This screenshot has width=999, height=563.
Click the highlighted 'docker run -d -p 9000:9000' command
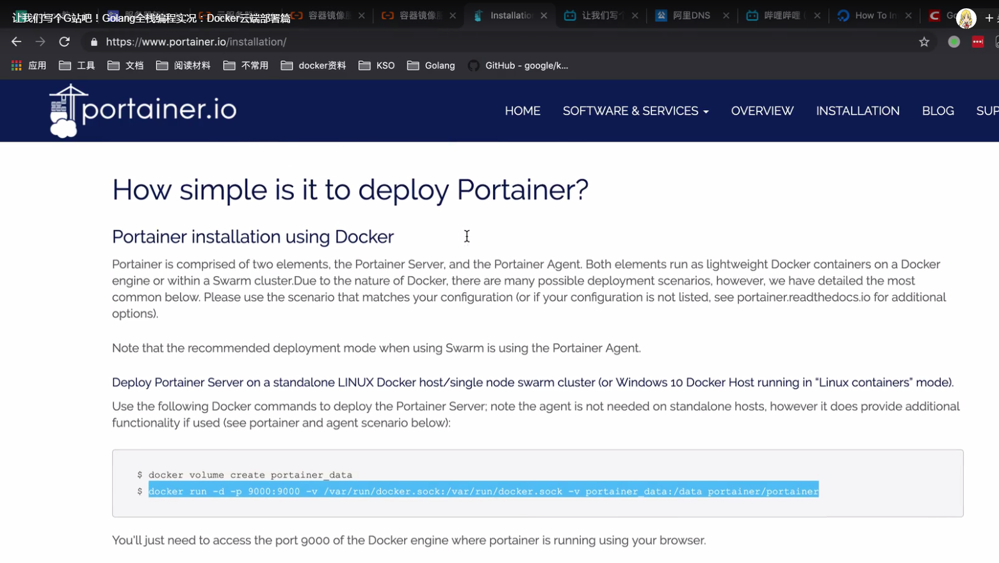[x=483, y=491]
